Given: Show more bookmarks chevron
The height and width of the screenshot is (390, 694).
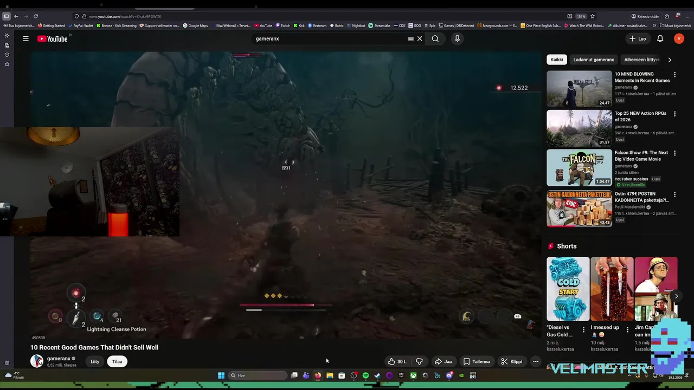Looking at the screenshot, I should [x=654, y=25].
